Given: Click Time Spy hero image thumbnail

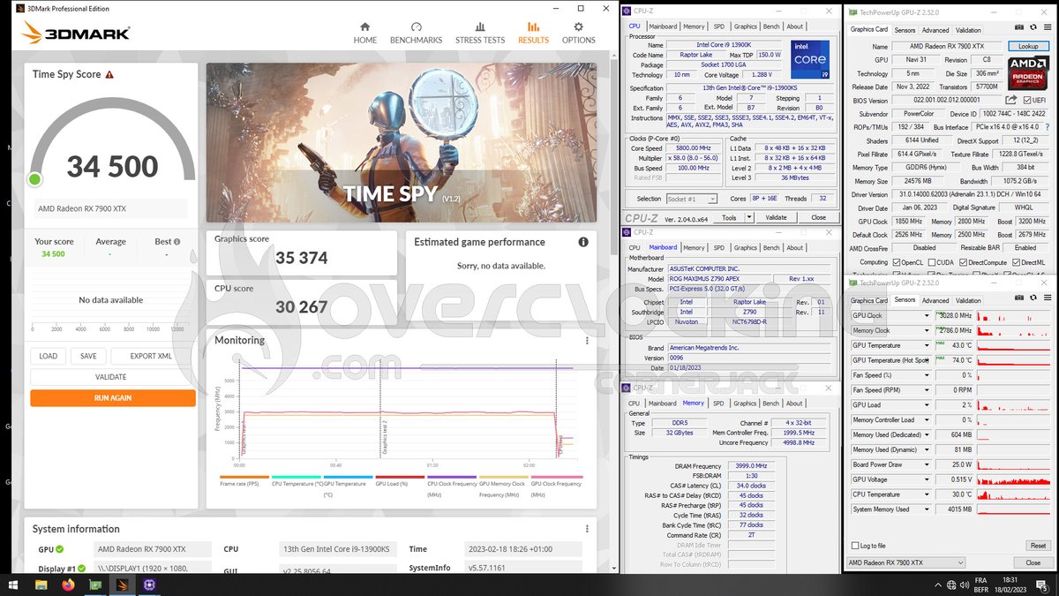Looking at the screenshot, I should tap(402, 143).
